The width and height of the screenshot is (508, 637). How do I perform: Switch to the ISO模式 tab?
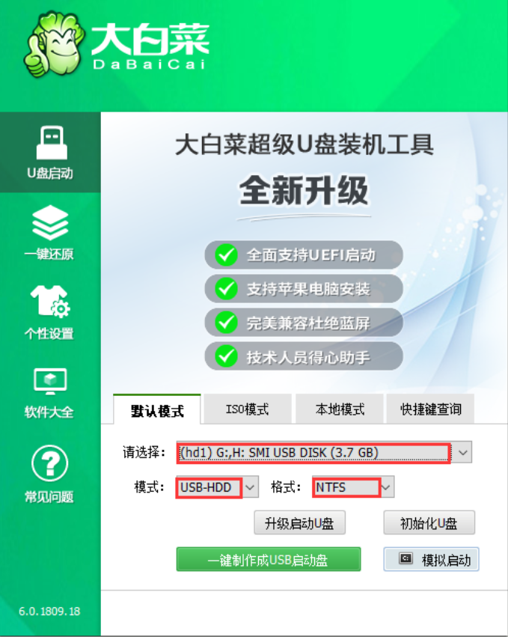click(x=248, y=409)
